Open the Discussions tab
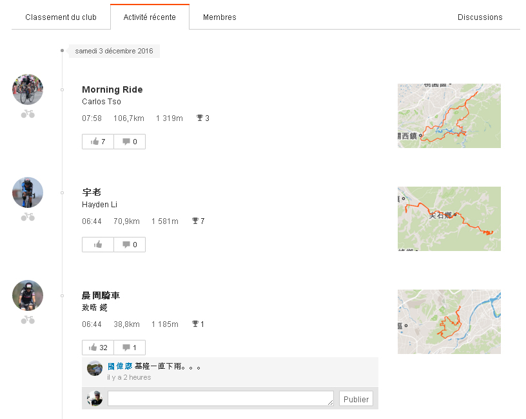Screen dimensions: 526x419 (480, 17)
